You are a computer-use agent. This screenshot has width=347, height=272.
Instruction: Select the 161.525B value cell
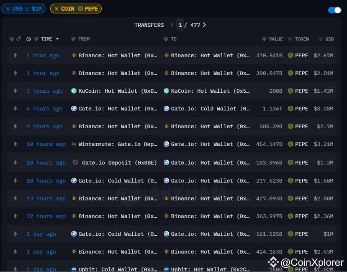point(269,234)
